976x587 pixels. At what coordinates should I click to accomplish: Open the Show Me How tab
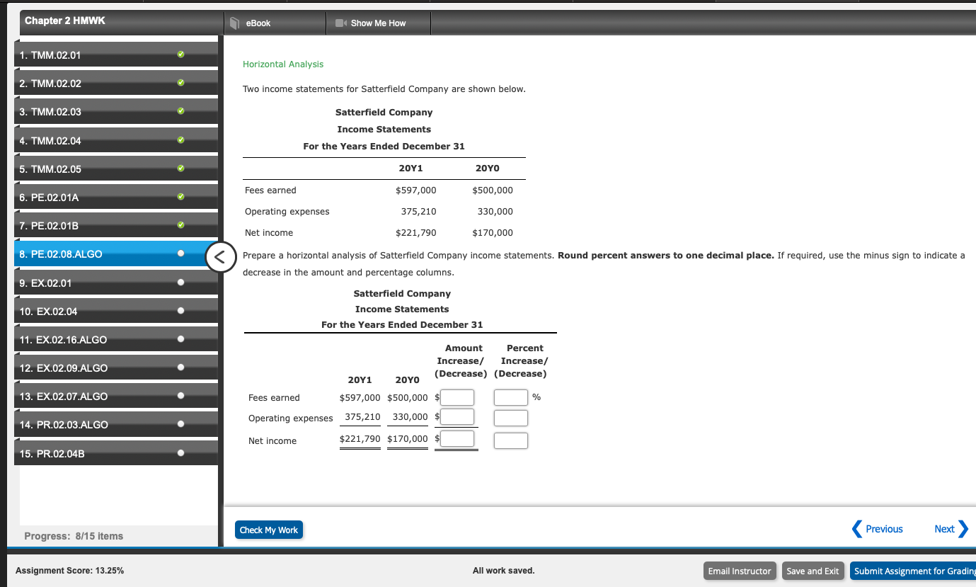tap(378, 23)
